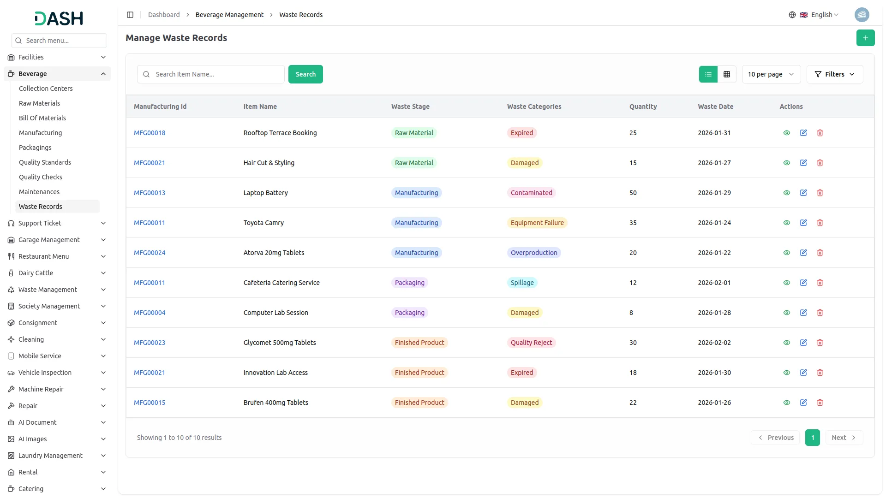Open the 10 per page dropdown
886x498 pixels.
[x=771, y=74]
